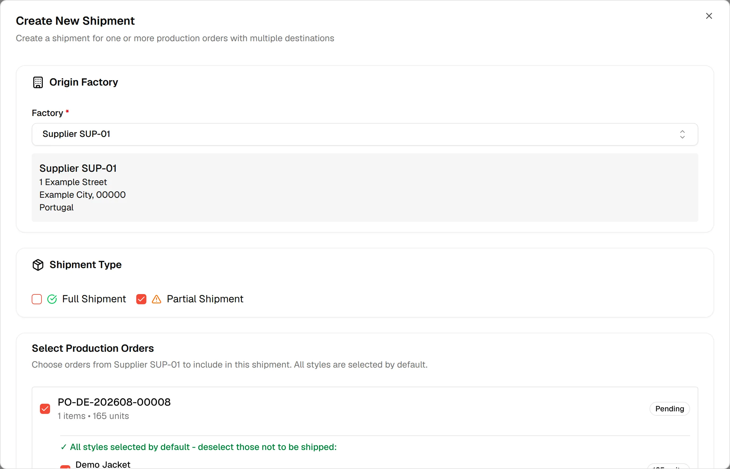Screen dimensions: 730x469
Task: Deselect order PO-DE-202608-00008 checkbox
Action: point(45,409)
